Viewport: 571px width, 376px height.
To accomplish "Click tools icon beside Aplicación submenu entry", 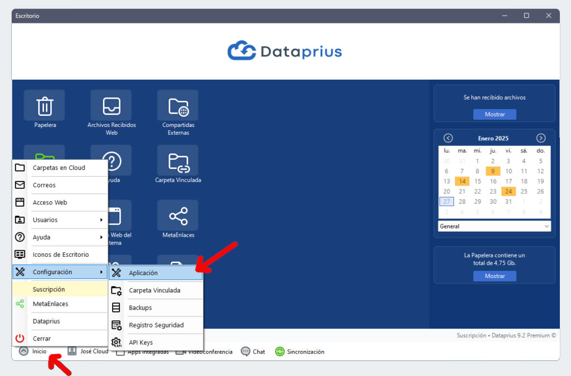I will pyautogui.click(x=116, y=273).
